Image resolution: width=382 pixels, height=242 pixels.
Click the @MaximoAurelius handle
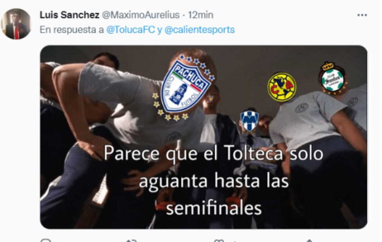pos(141,15)
